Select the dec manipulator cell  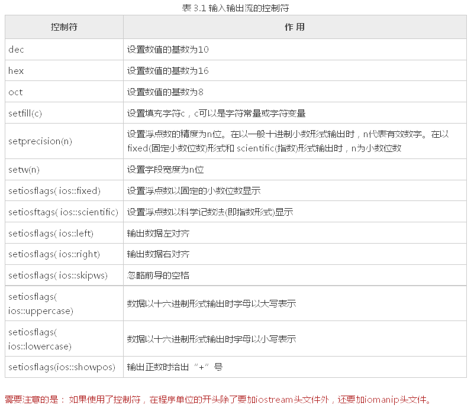tap(17, 50)
